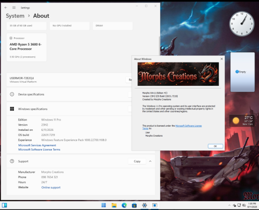This screenshot has height=210, width=259.
Task: Show hidden system tray icons
Action: pyautogui.click(x=229, y=205)
